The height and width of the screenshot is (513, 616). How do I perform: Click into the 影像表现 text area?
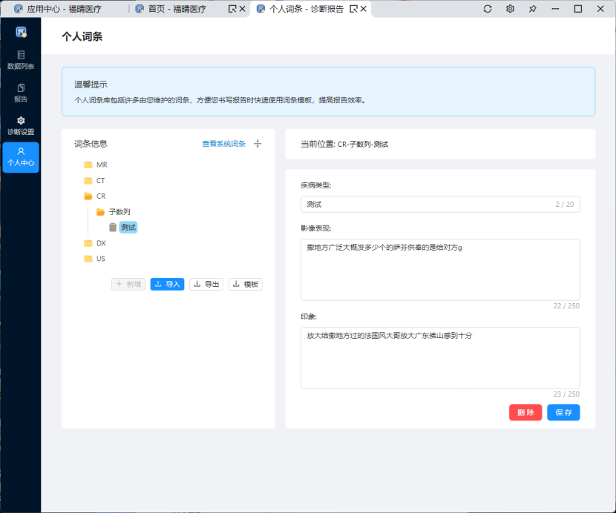[x=439, y=269]
